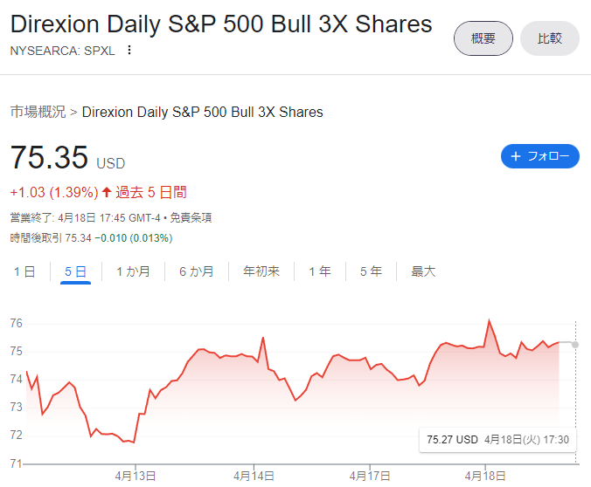Switch to the 5日 tab
Screen dimensions: 591x487
tap(75, 271)
